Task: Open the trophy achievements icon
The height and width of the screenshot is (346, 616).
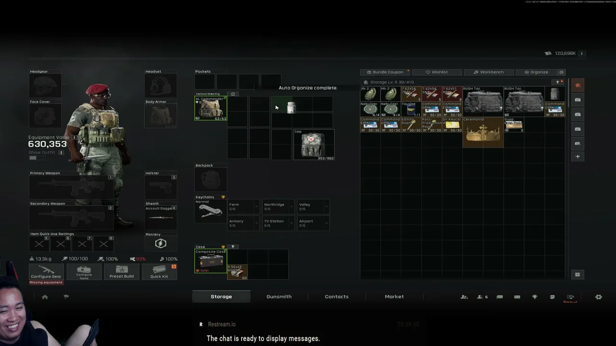Action: click(535, 297)
